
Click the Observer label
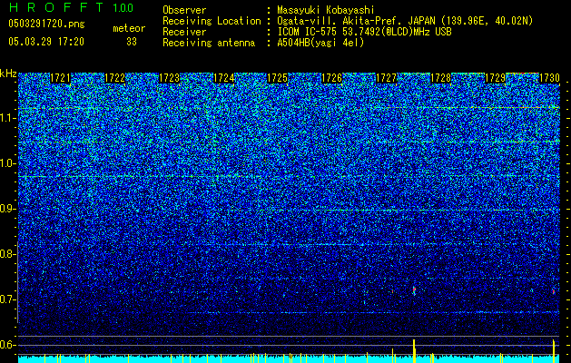184,10
